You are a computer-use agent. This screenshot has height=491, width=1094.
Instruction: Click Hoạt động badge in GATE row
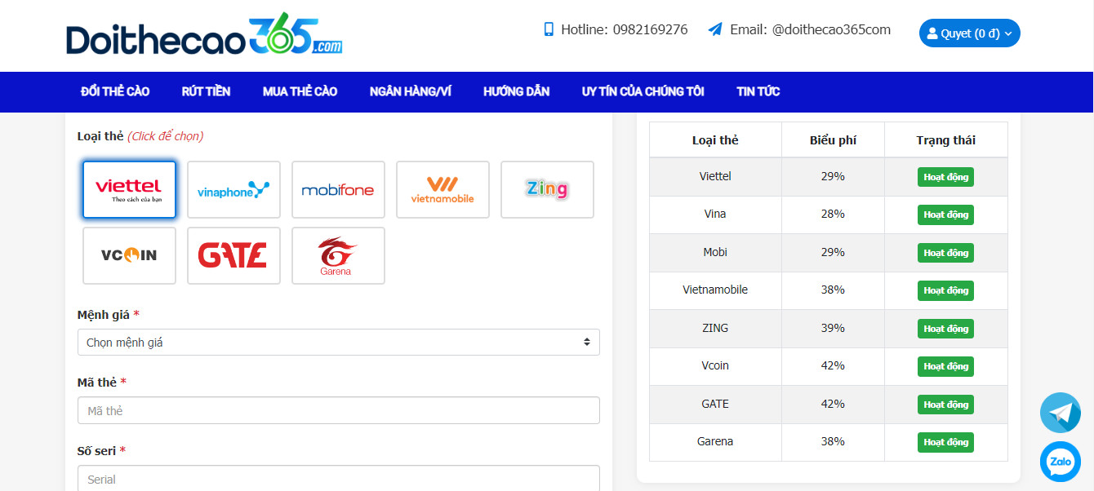tap(945, 405)
